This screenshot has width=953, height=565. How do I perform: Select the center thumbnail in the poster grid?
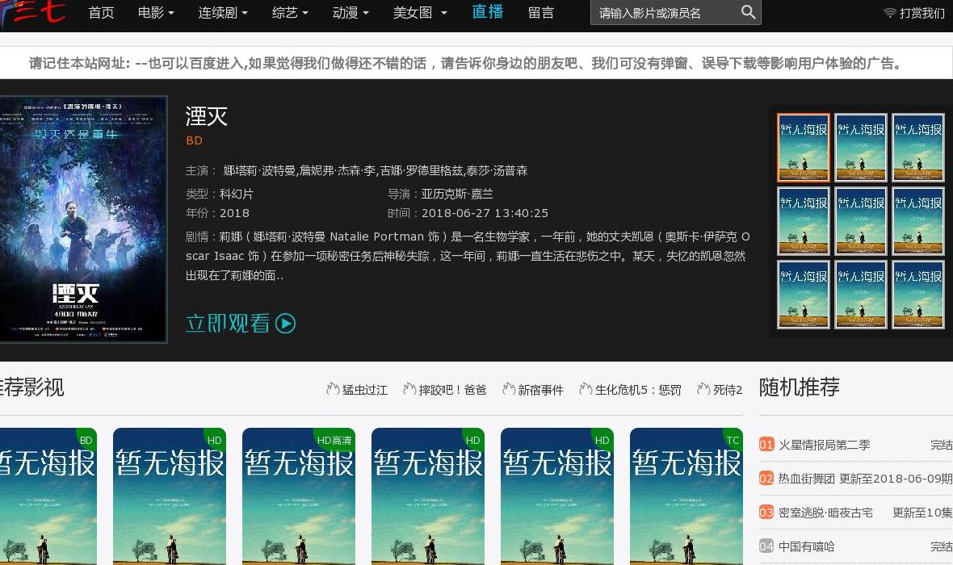click(x=861, y=221)
